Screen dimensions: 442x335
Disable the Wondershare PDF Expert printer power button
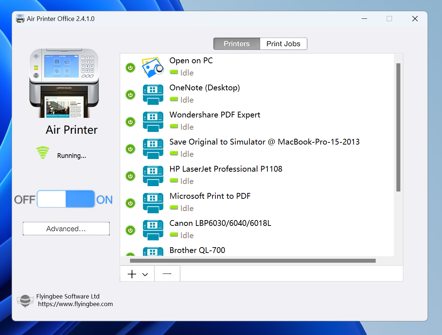click(x=130, y=122)
